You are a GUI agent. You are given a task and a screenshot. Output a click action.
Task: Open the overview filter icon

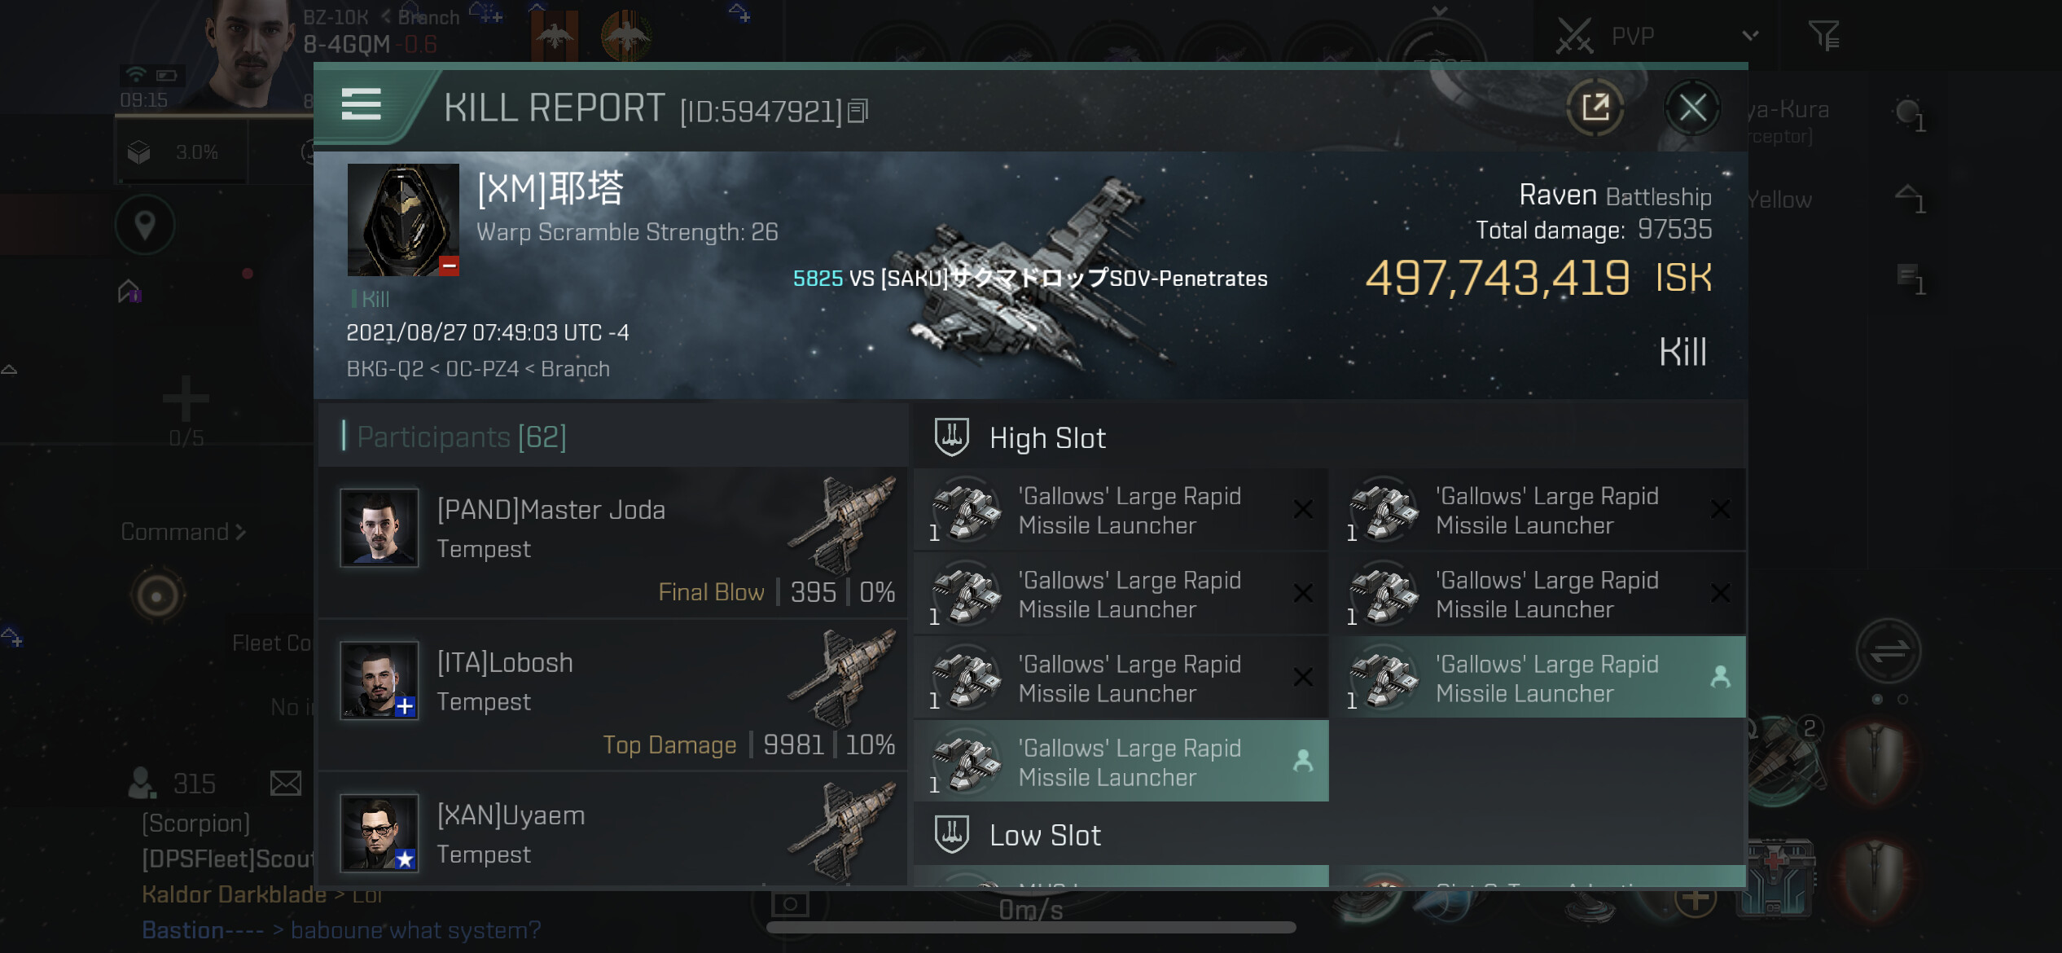tap(1823, 36)
